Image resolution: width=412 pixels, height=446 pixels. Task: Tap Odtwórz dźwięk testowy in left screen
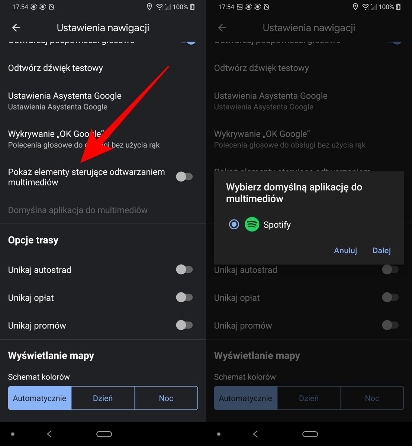(x=103, y=68)
